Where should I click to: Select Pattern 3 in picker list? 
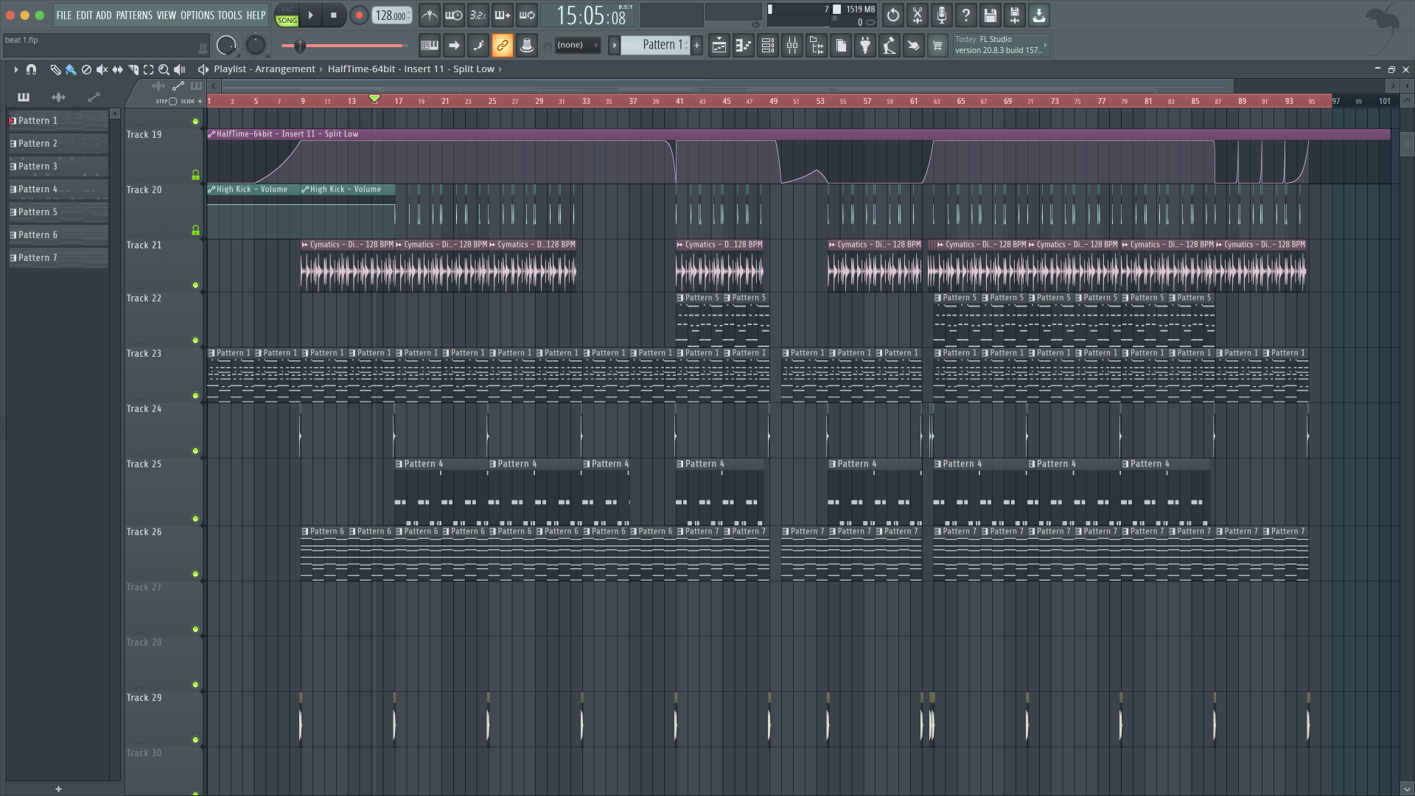[59, 167]
